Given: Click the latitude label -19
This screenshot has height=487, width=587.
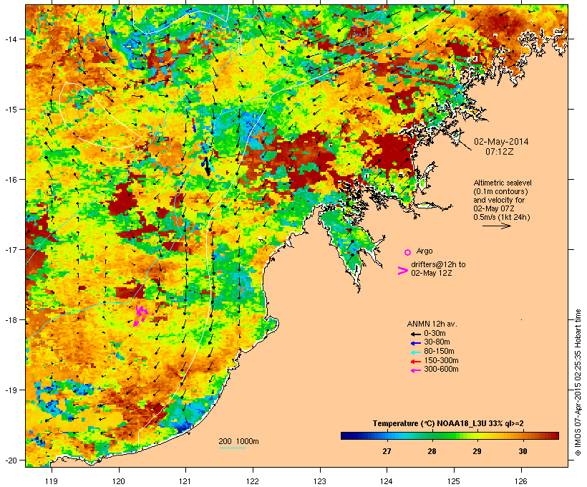Looking at the screenshot, I should [10, 390].
